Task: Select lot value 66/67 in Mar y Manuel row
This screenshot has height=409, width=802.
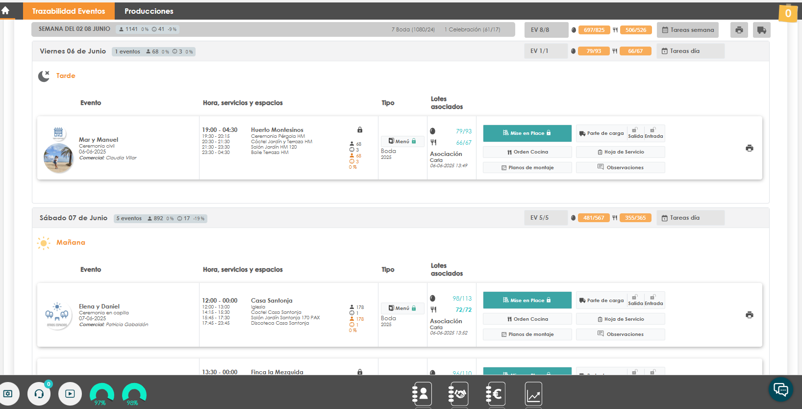Action: [464, 143]
